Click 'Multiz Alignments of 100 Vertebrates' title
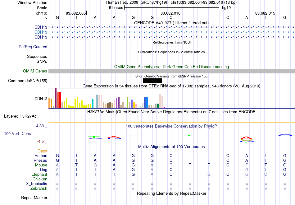295x205 pixels. click(171, 147)
